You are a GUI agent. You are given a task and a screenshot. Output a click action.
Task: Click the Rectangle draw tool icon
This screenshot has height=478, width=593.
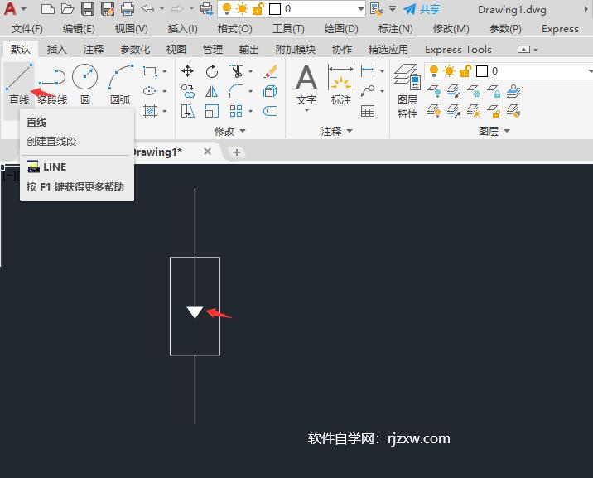pos(150,71)
